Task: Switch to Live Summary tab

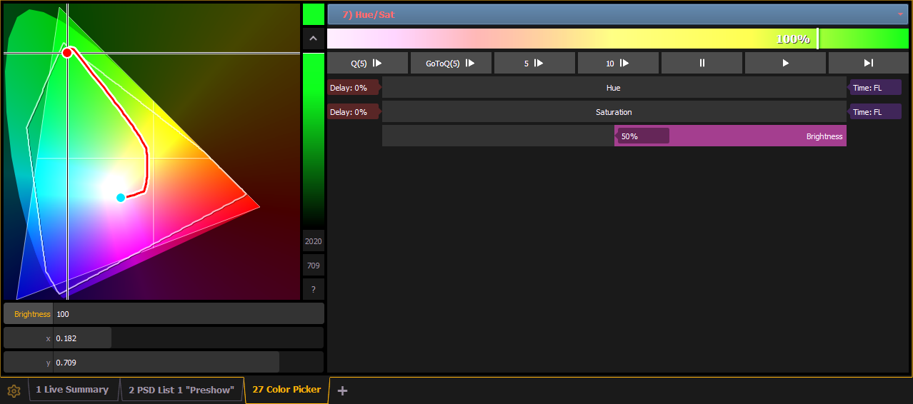Action: point(72,390)
